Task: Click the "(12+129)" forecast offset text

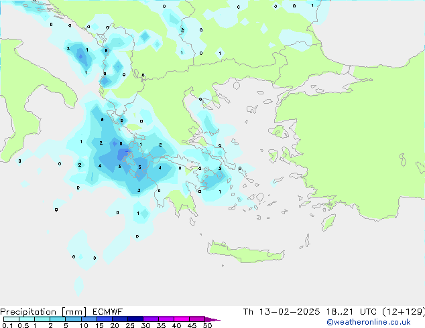Action: tap(404, 312)
